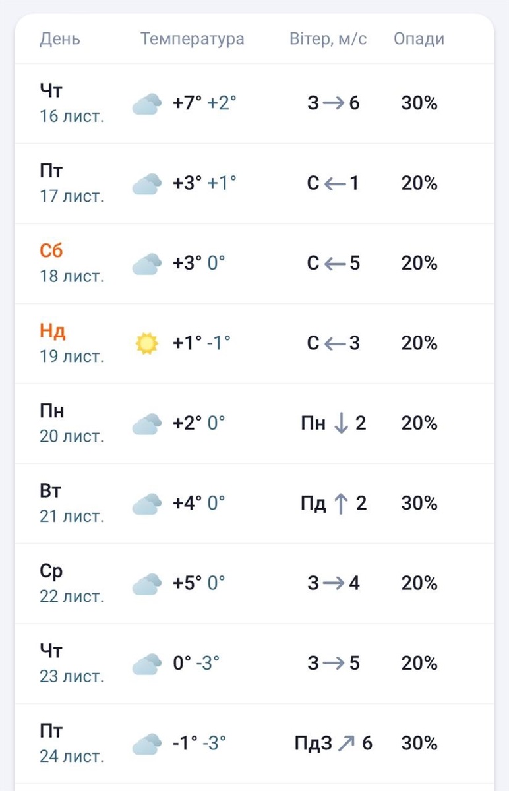Click the +7° temperature on 16 лист.
This screenshot has height=791, width=509.
pos(187,103)
